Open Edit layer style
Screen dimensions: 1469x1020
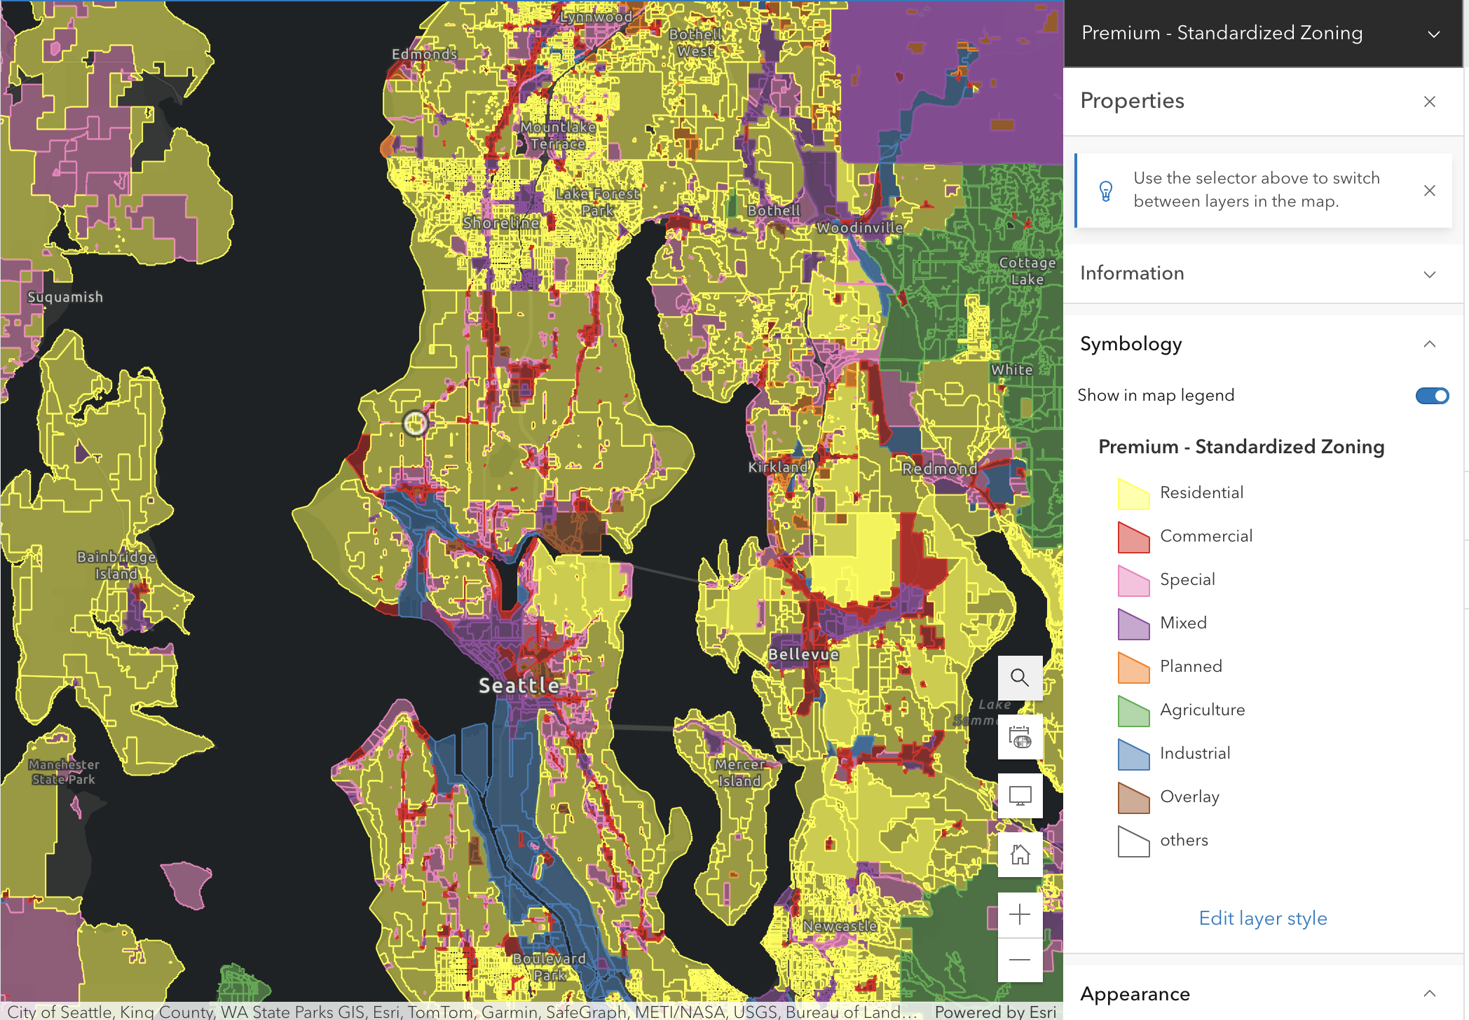1262,918
